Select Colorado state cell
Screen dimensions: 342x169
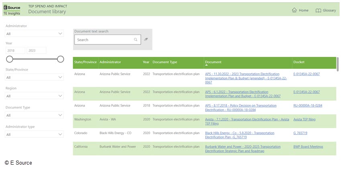(x=81, y=133)
